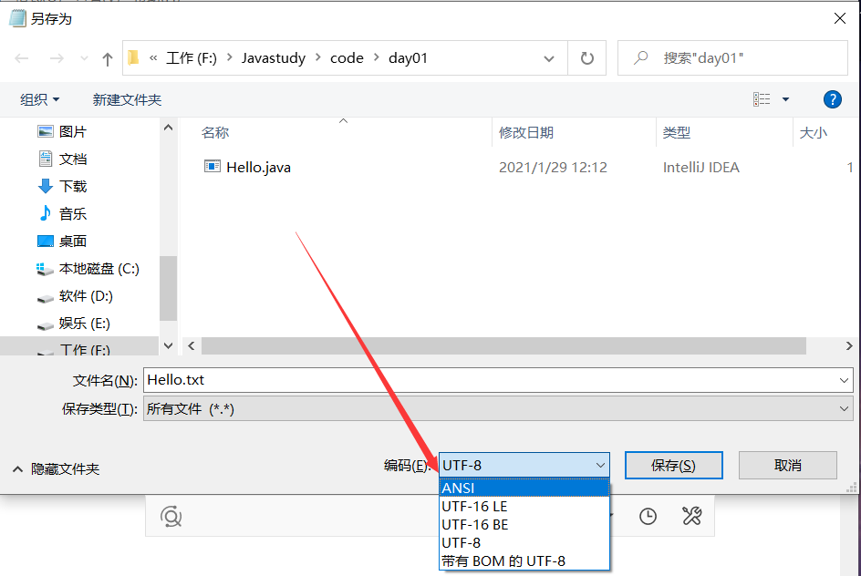Choose UTF-16 LE encoding

[524, 507]
